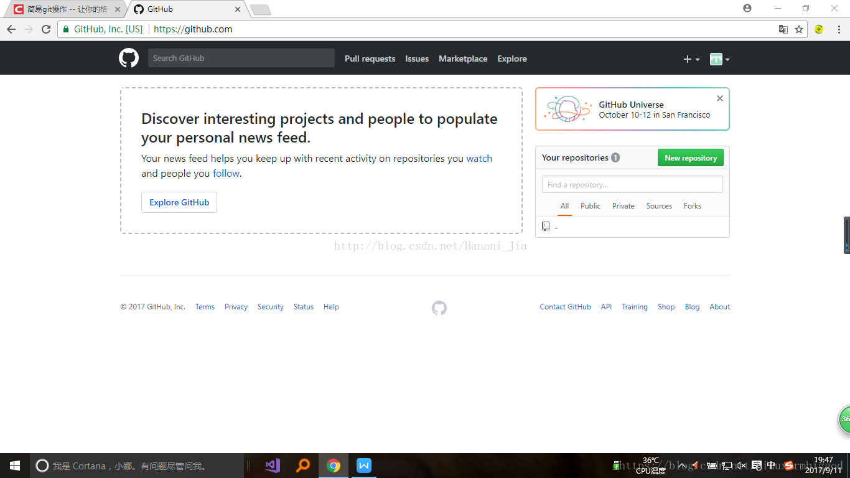Image resolution: width=850 pixels, height=478 pixels.
Task: Open the user avatar menu dropdown
Action: coord(719,59)
